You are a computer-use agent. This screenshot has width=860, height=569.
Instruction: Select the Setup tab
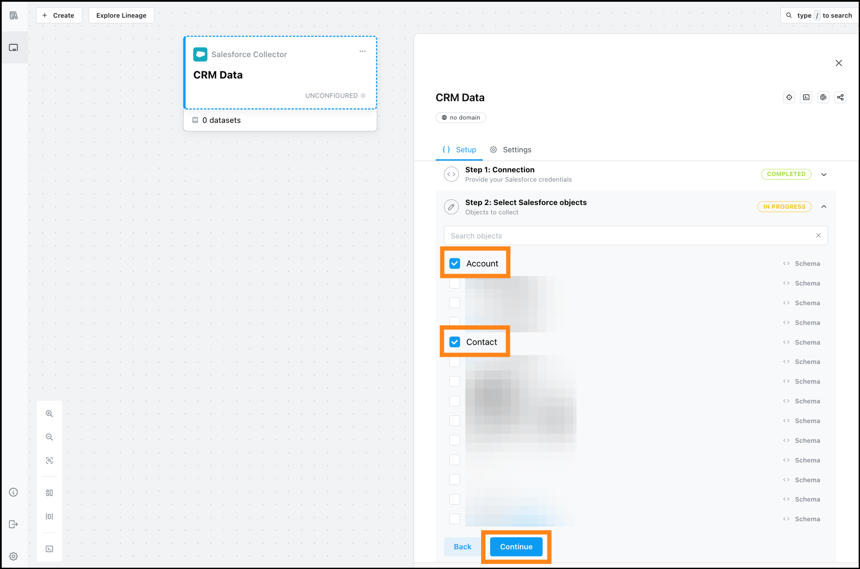pyautogui.click(x=459, y=150)
